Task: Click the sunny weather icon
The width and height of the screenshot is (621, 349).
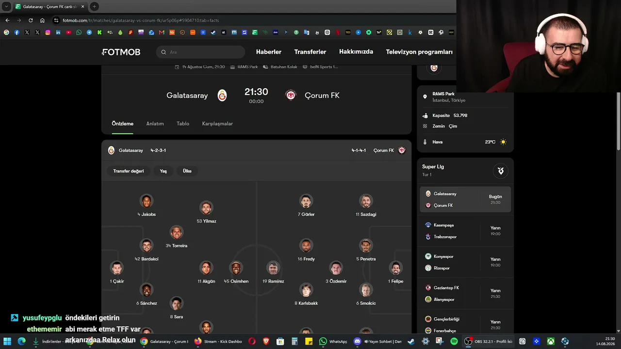Action: pyautogui.click(x=503, y=142)
